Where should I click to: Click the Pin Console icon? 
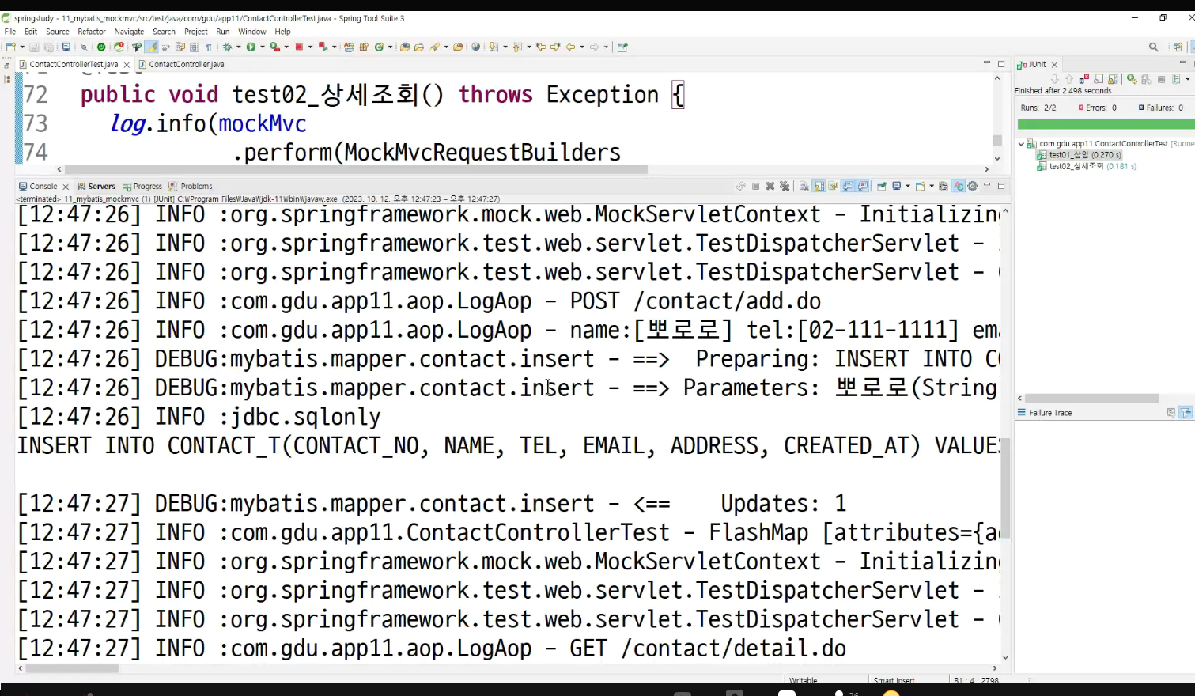point(882,187)
